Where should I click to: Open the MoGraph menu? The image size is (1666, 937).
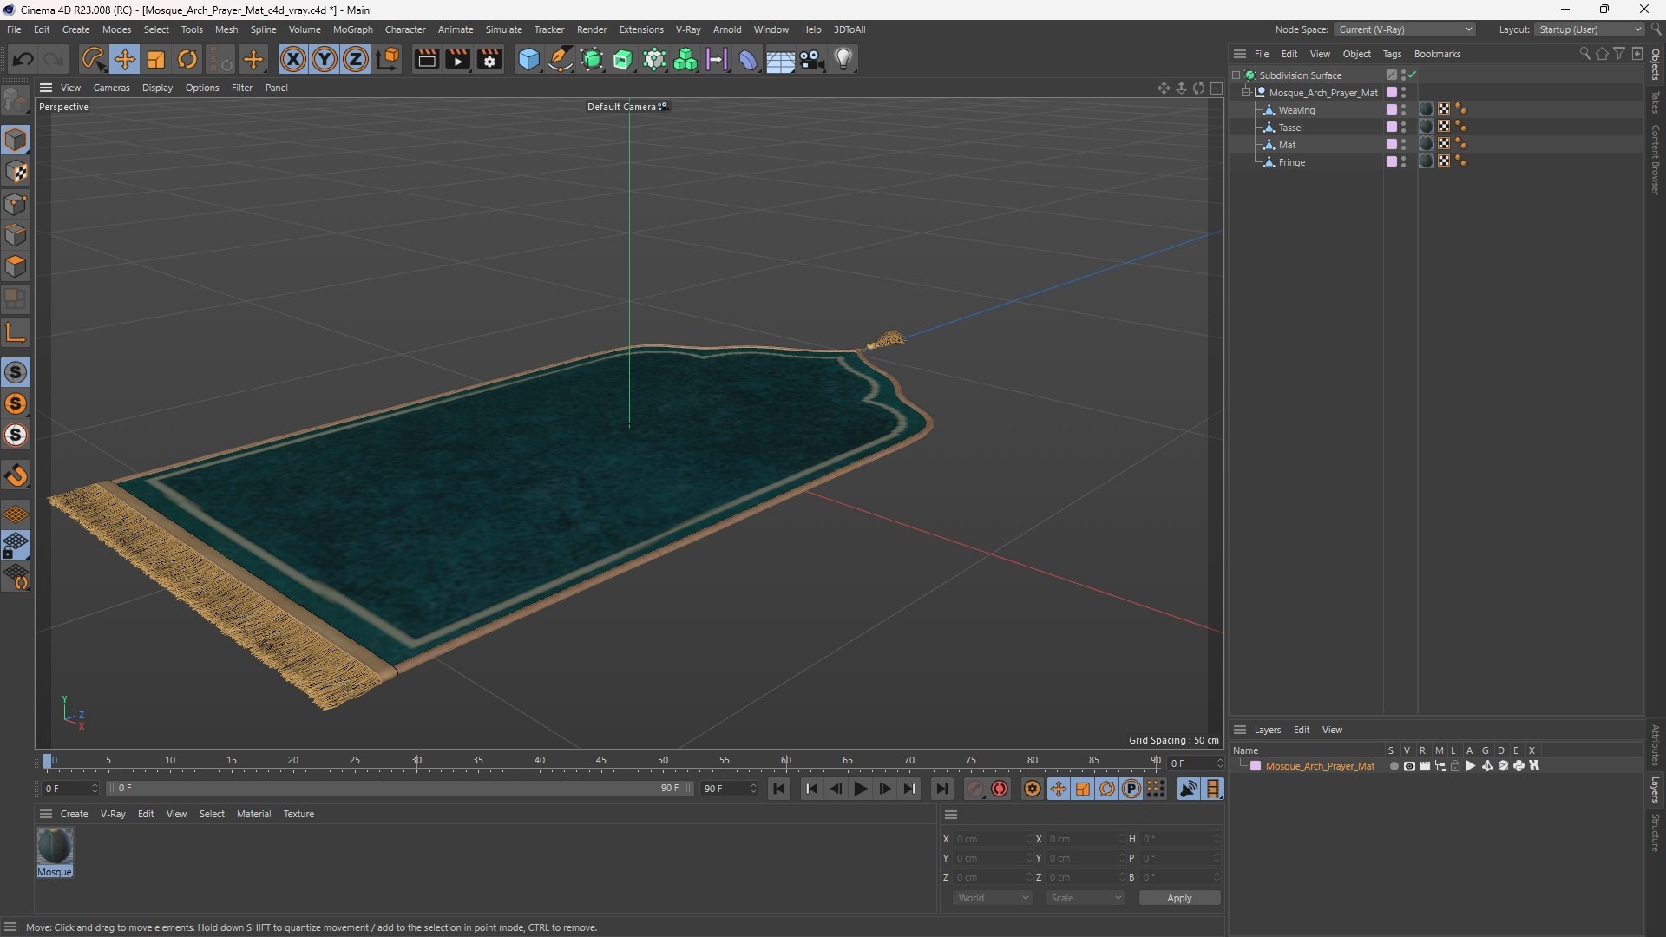[x=352, y=29]
